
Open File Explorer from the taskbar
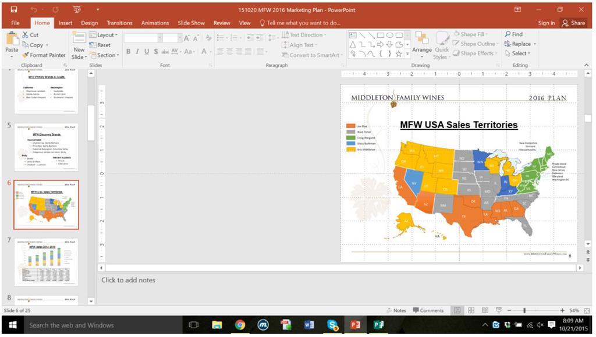(x=217, y=325)
